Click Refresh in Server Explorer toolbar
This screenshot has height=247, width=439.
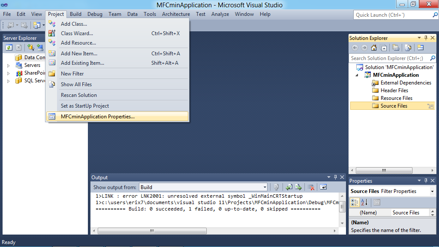[x=9, y=48]
